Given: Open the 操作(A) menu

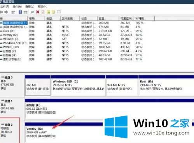Looking at the screenshot, I should tap(17, 7).
